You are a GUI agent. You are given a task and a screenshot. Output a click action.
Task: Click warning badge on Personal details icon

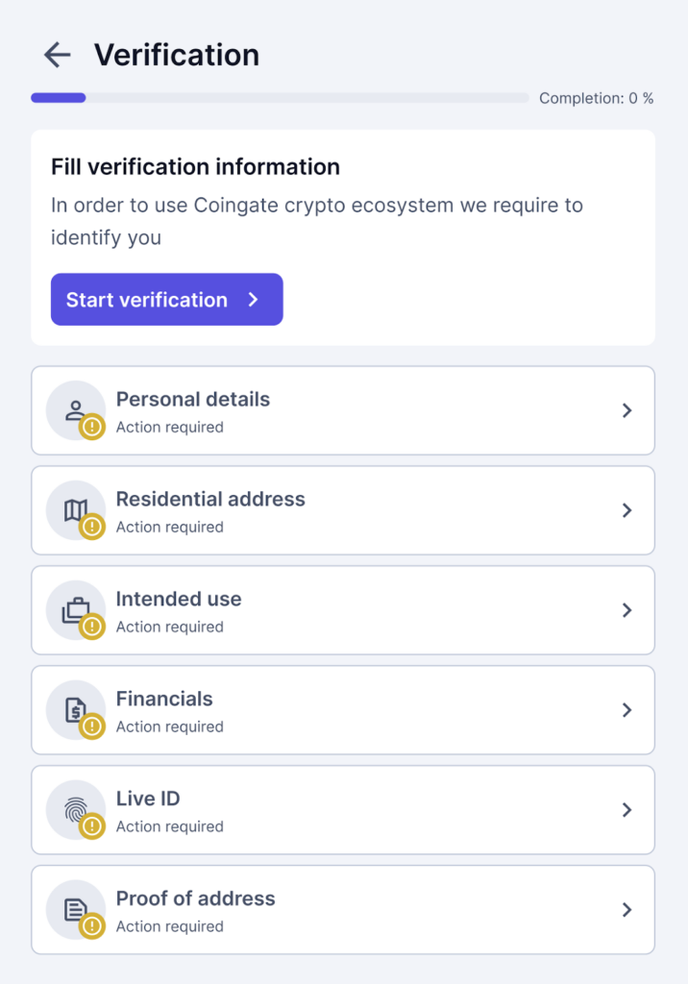pyautogui.click(x=92, y=428)
